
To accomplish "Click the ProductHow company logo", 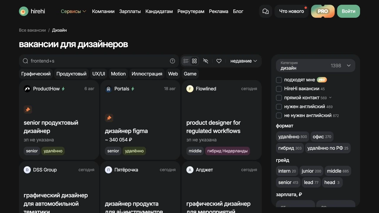I will 27,89.
